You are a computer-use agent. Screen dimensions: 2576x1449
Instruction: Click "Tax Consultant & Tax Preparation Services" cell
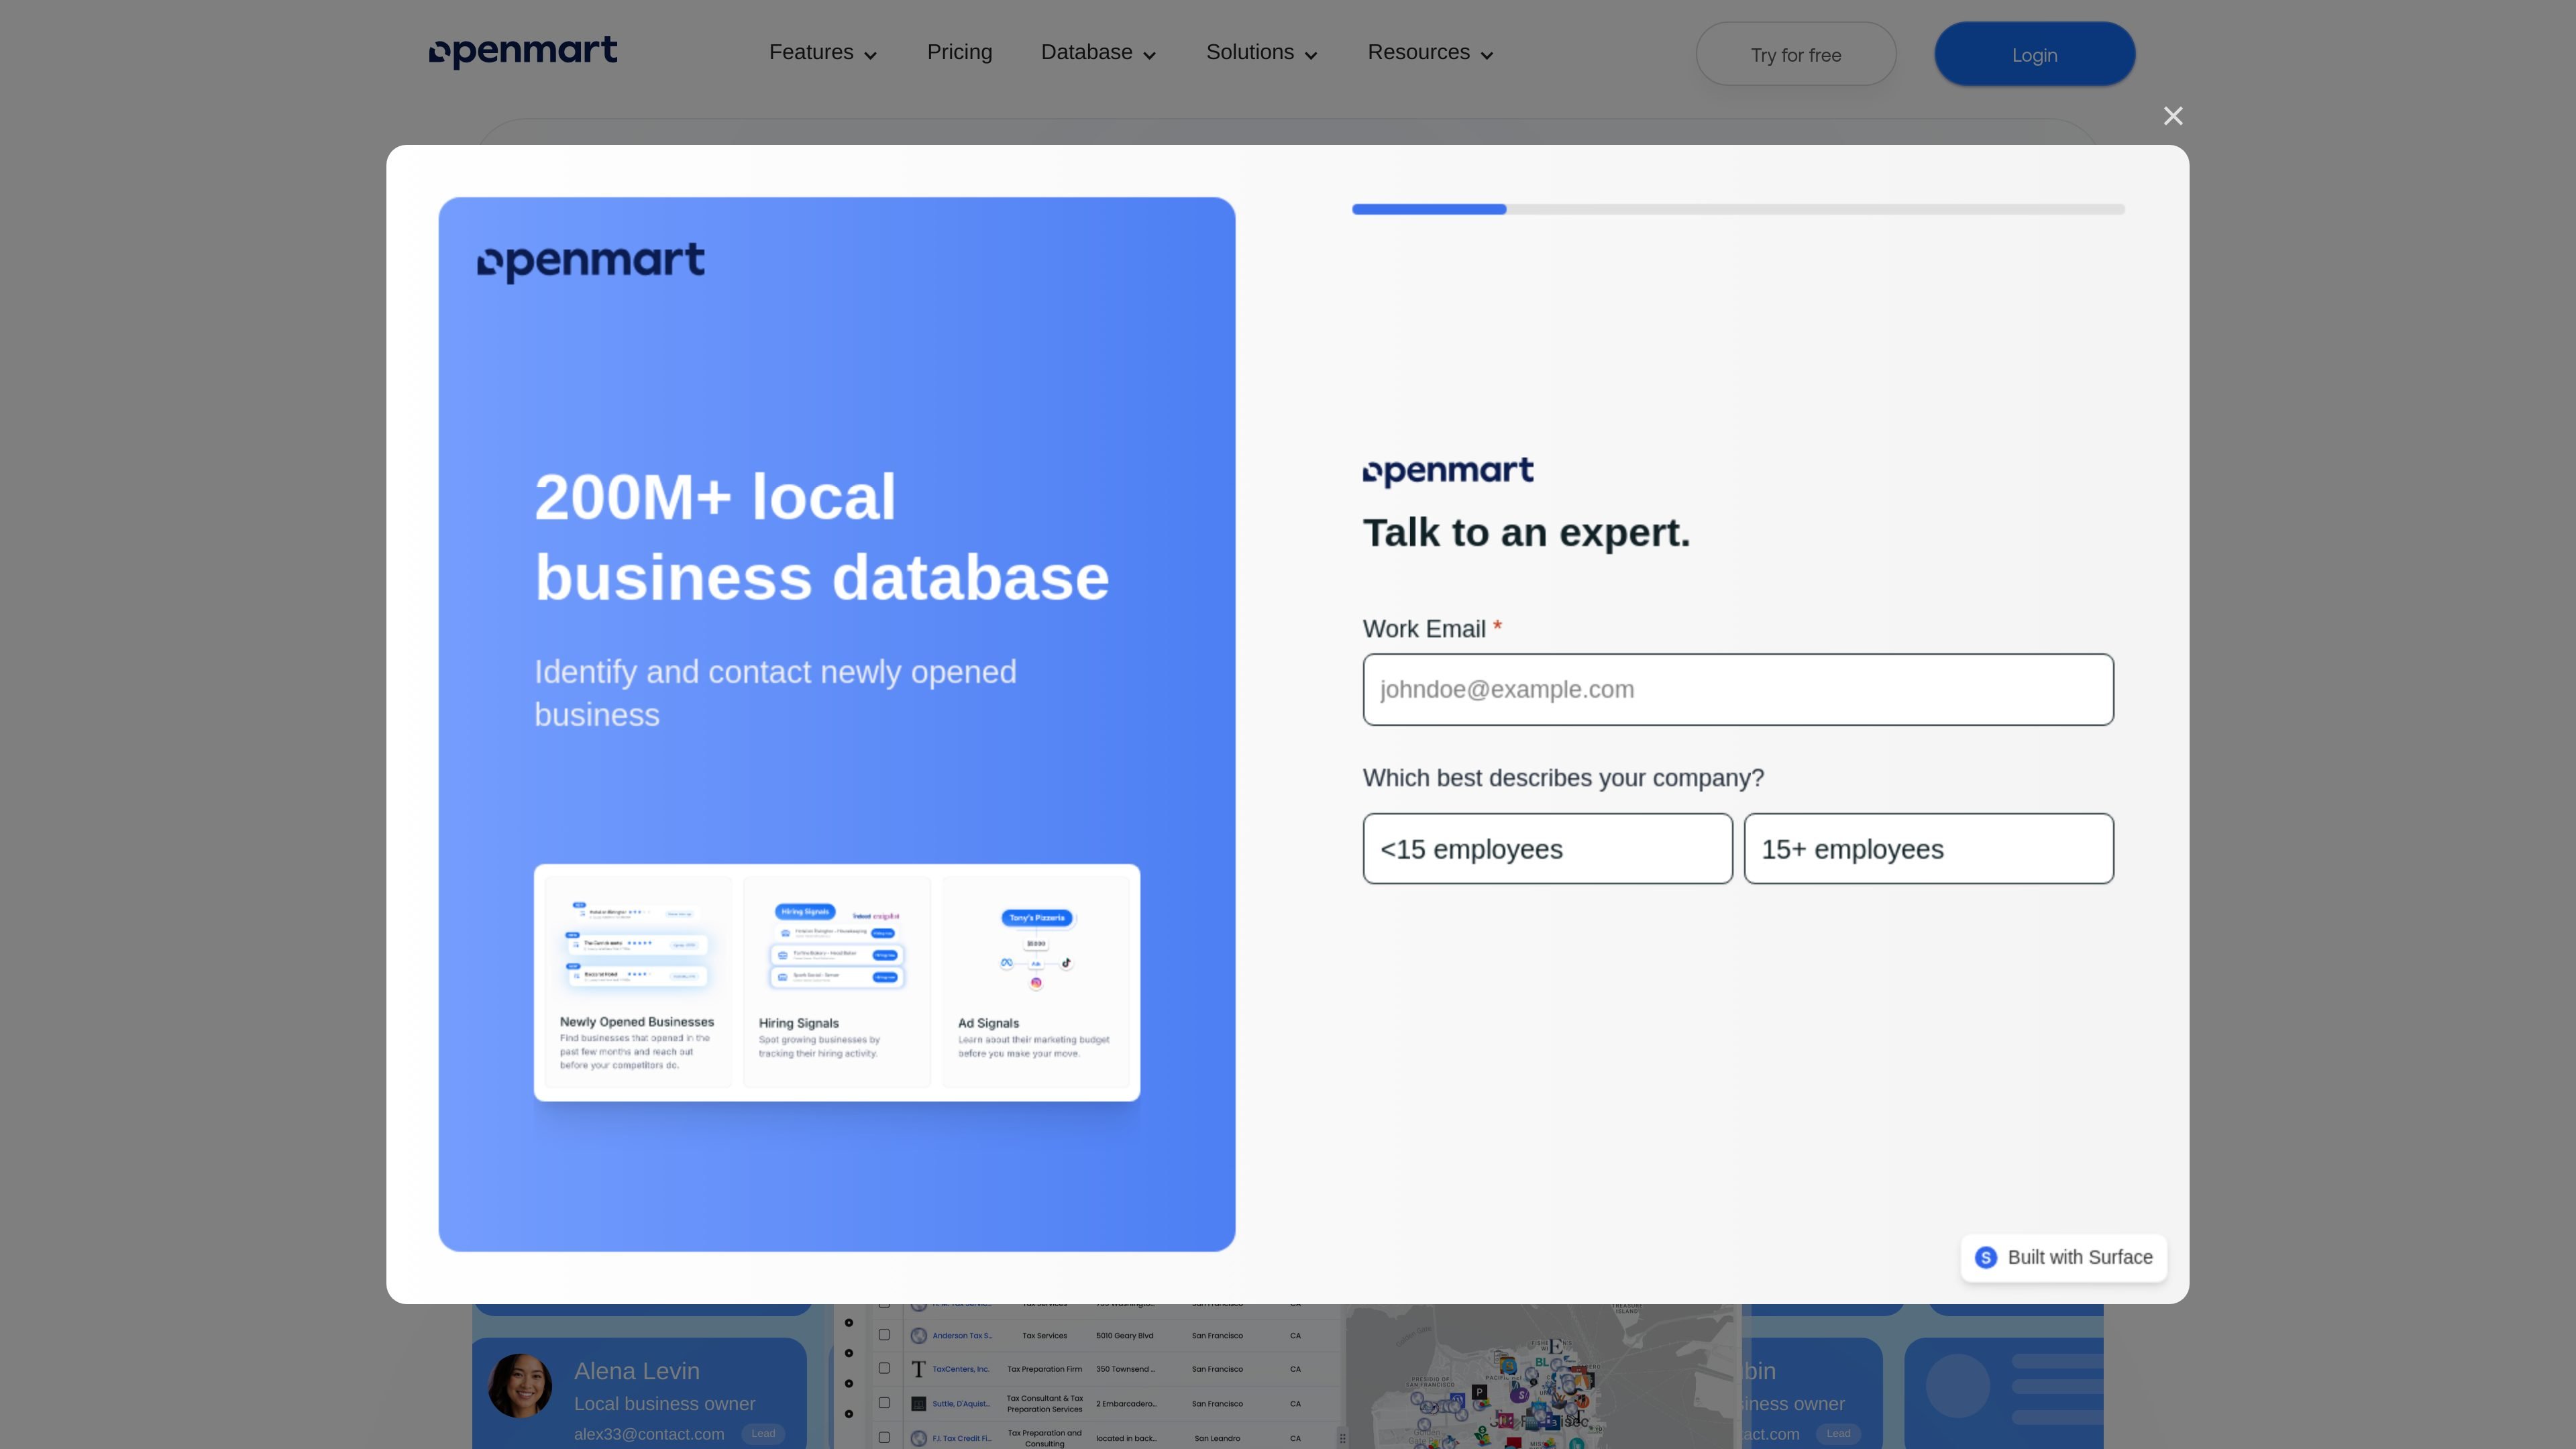tap(1044, 1404)
